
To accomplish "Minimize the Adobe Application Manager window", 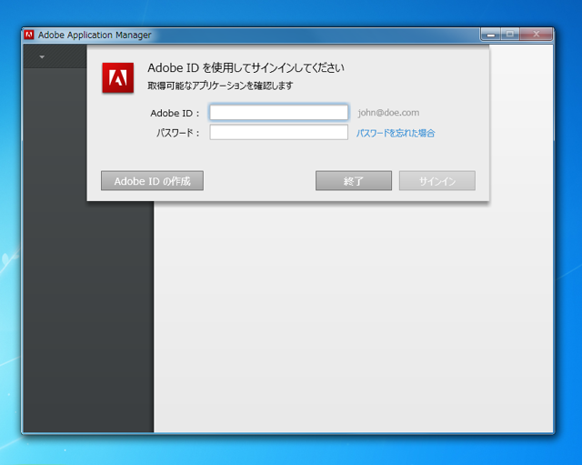I will pyautogui.click(x=491, y=35).
